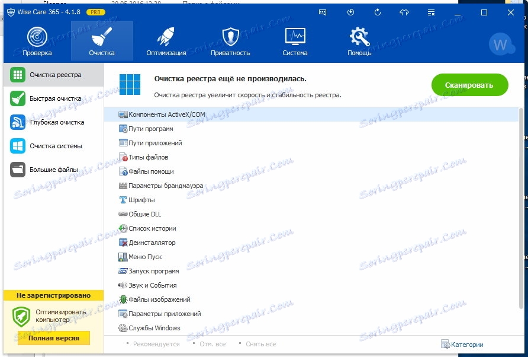The height and width of the screenshot is (357, 528).
Task: Select Меню Пуск row
Action: coord(311,257)
